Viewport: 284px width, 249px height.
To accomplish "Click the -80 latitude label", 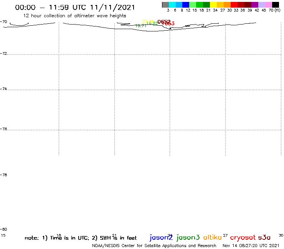I will coord(3,229).
